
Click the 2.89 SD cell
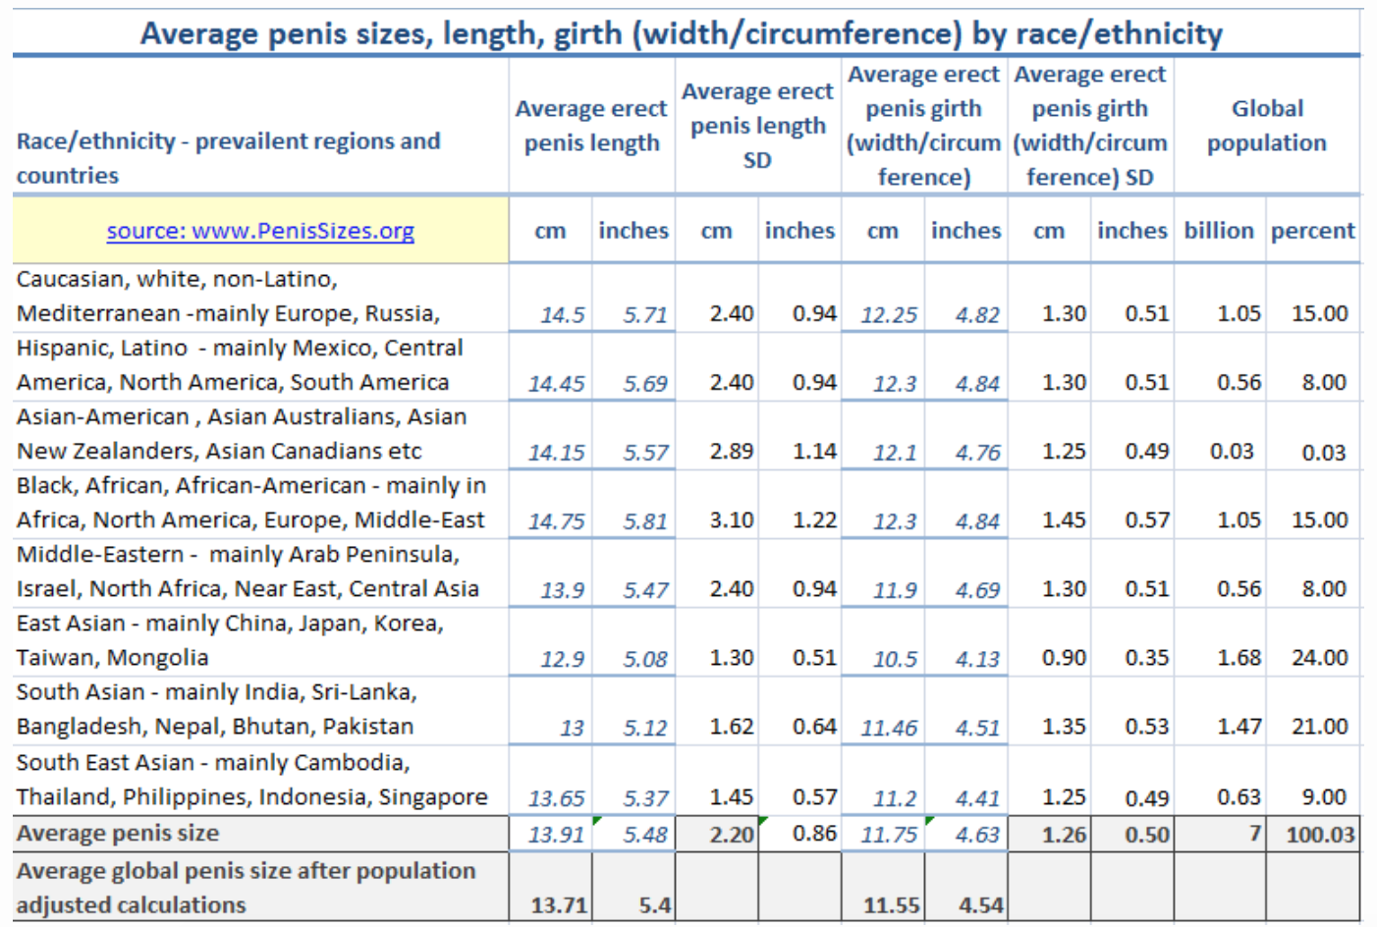732,452
